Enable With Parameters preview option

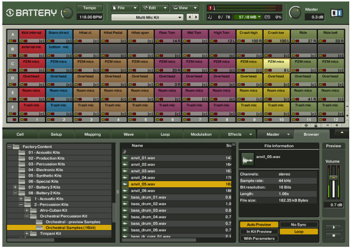pos(259,238)
